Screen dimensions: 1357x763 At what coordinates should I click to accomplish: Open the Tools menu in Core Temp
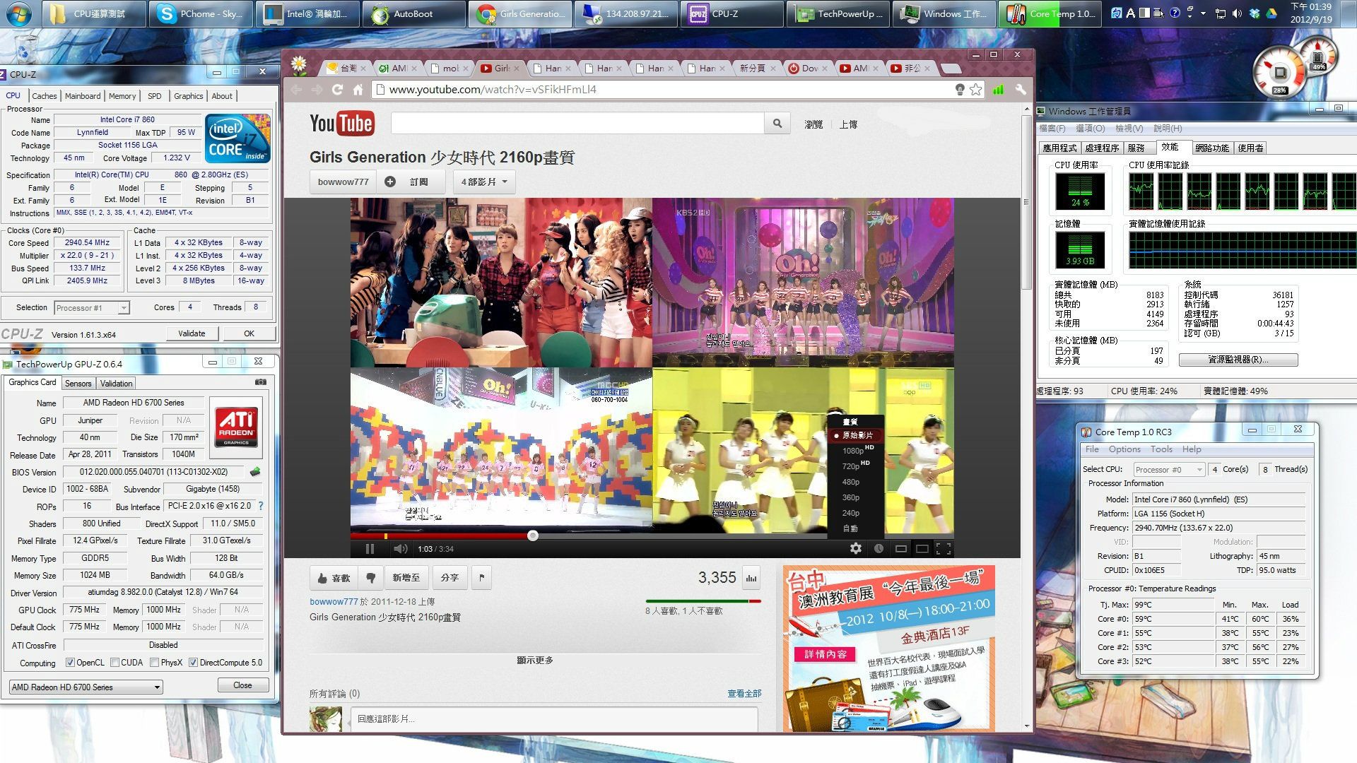pyautogui.click(x=1161, y=449)
